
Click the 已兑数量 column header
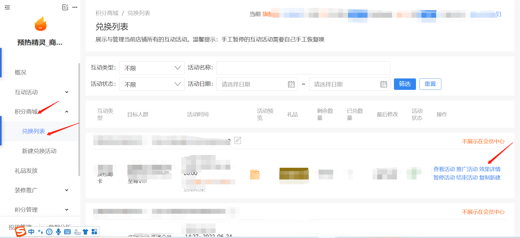tap(355, 114)
